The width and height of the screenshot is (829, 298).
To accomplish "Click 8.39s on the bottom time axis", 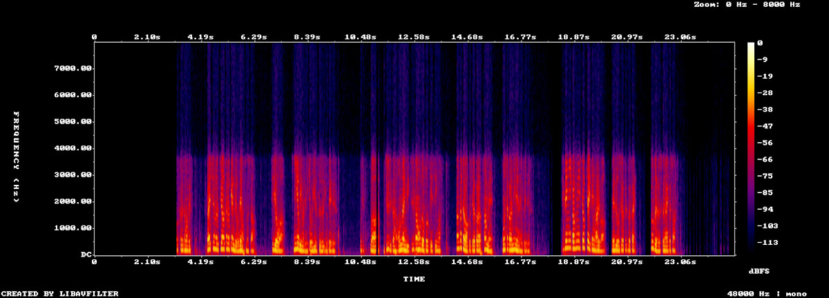I will click(307, 262).
